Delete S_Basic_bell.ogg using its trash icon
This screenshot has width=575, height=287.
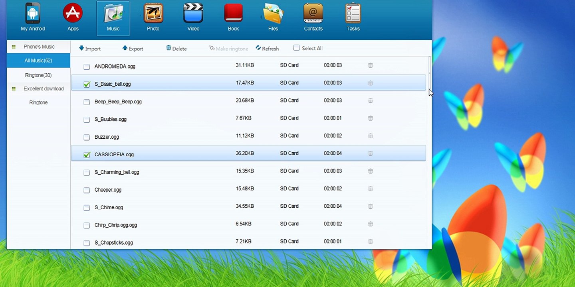(371, 83)
